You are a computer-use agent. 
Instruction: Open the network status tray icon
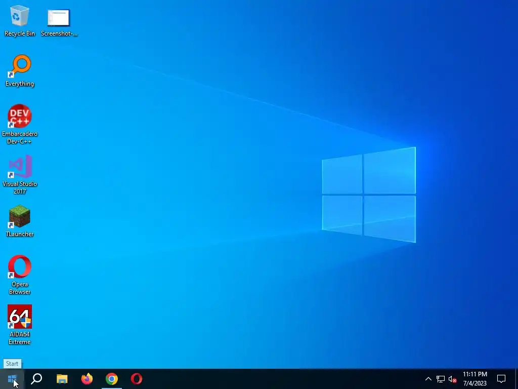point(441,379)
